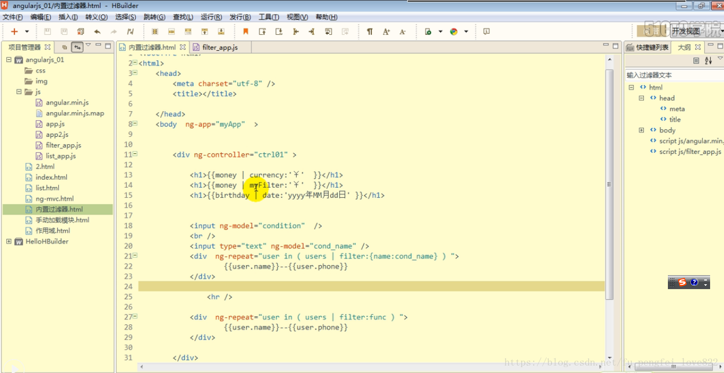The height and width of the screenshot is (373, 724).
Task: Click the orange bookmark icon
Action: pyautogui.click(x=246, y=32)
